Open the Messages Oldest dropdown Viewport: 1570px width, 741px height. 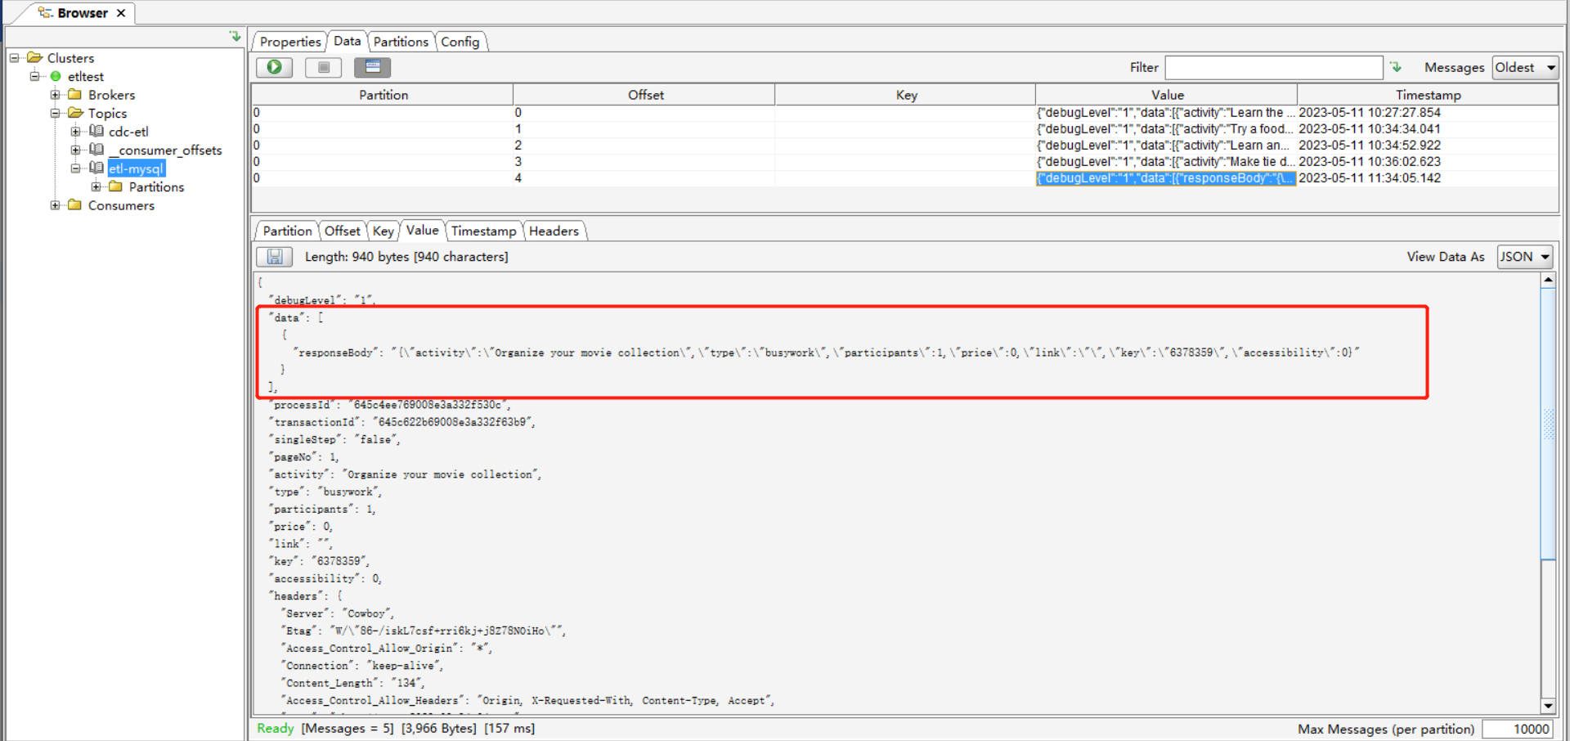(x=1525, y=67)
